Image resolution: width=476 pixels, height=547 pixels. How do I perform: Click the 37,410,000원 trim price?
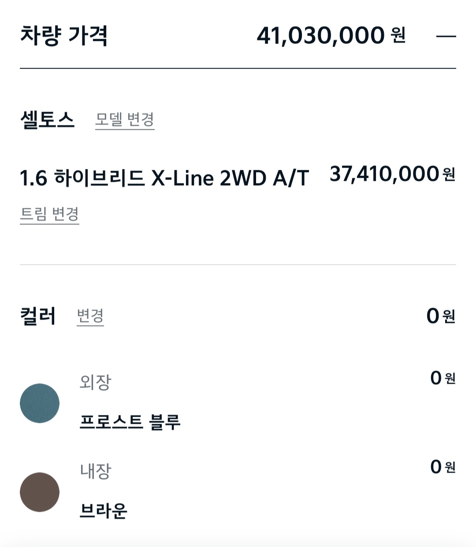(392, 174)
